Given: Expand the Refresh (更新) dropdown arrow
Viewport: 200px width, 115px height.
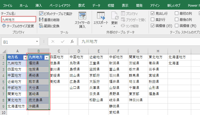Looking at the screenshot, I should pos(114,26).
